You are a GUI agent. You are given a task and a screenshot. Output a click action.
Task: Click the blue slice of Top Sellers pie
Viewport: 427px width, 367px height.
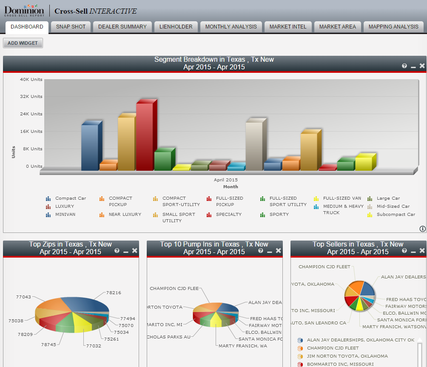point(367,289)
